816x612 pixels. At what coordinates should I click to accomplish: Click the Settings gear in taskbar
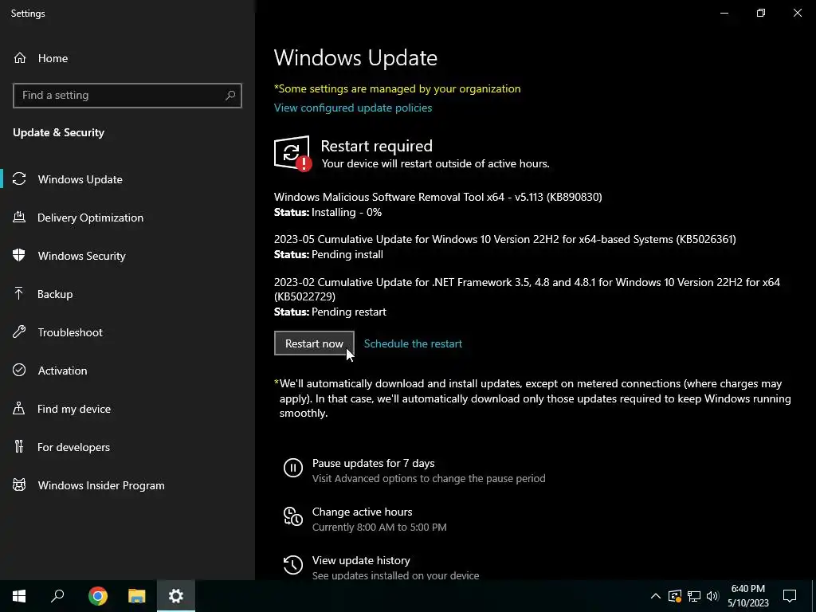click(176, 596)
